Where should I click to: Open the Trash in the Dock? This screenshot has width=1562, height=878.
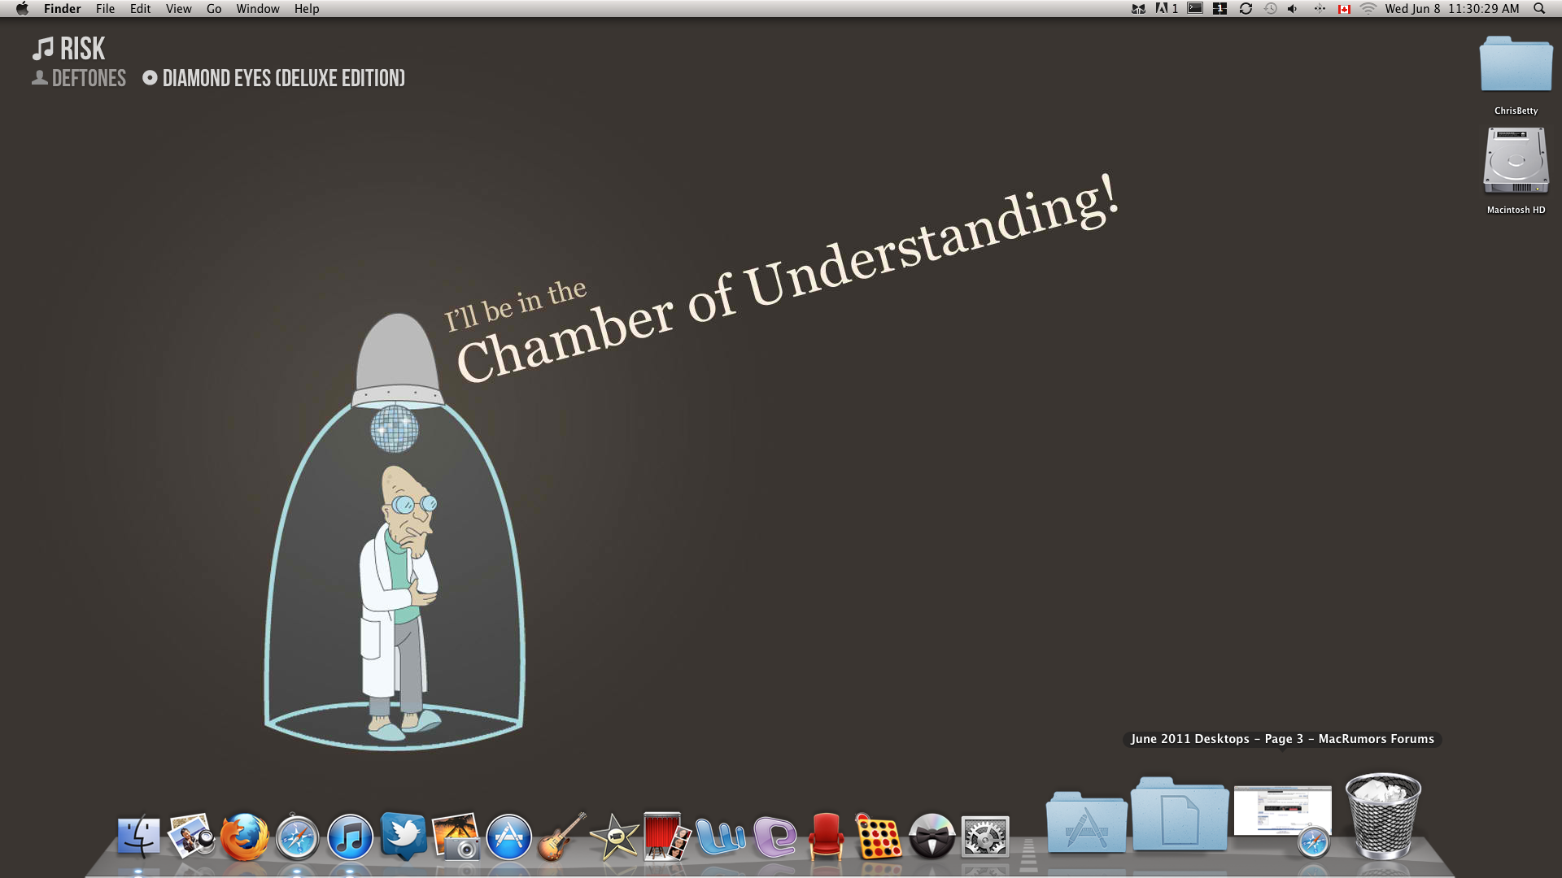pos(1383,816)
